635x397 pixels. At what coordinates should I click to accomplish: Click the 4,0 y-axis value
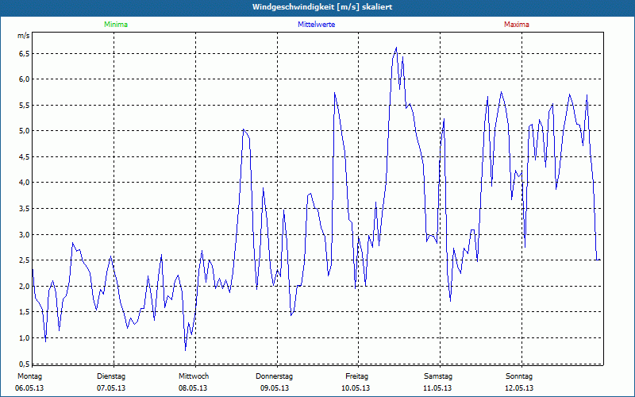coord(25,183)
